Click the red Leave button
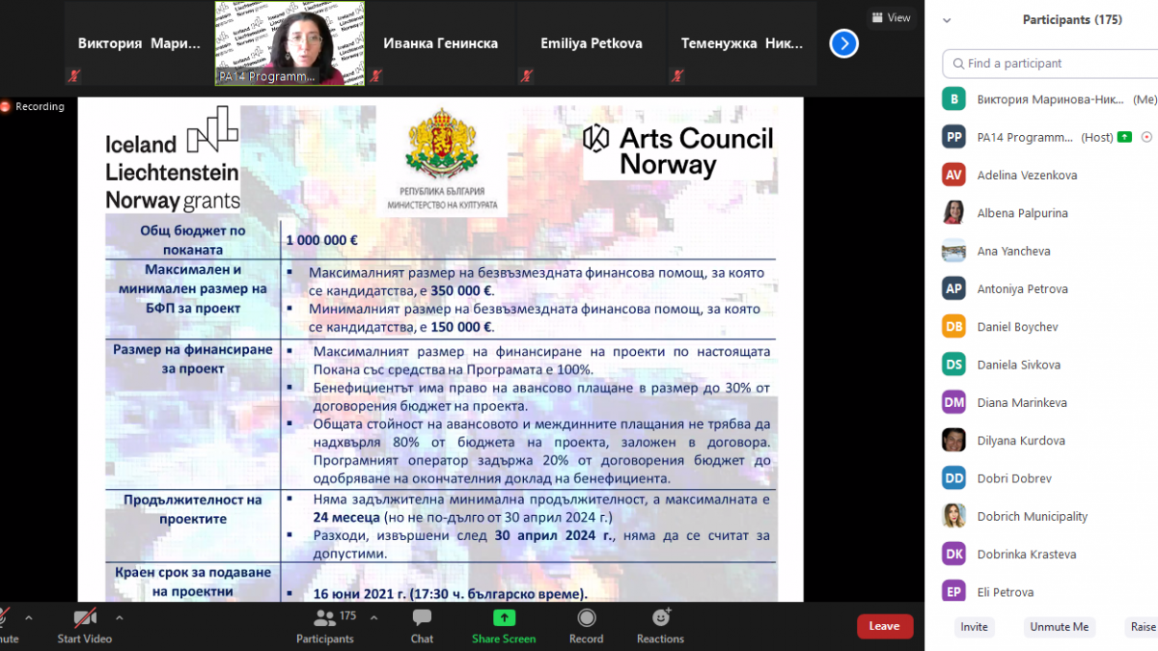 coord(884,626)
